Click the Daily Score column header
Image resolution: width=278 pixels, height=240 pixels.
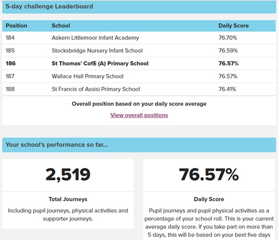pyautogui.click(x=233, y=26)
